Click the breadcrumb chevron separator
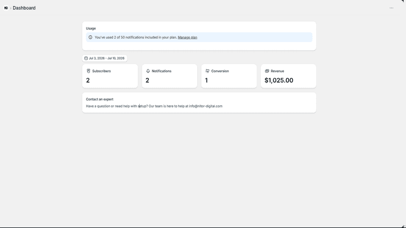Viewport: 406px width, 228px height. [x=11, y=8]
